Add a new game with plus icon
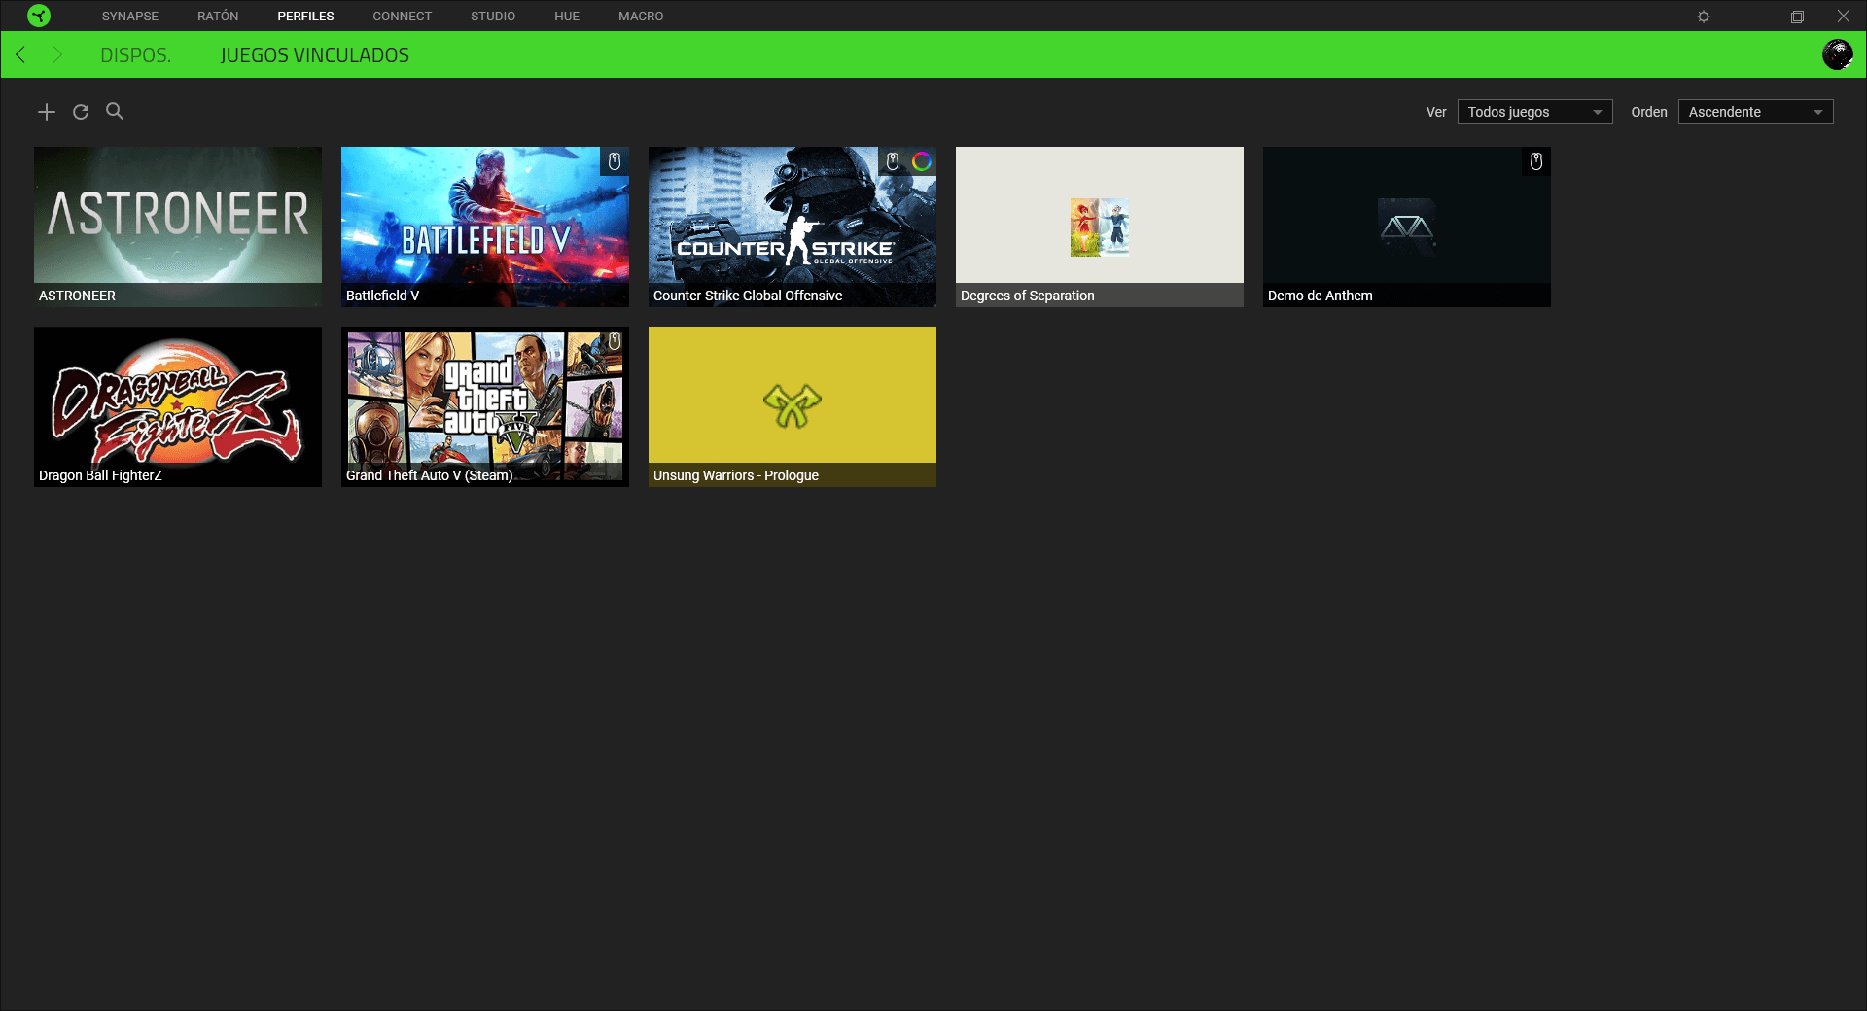1867x1011 pixels. (47, 112)
